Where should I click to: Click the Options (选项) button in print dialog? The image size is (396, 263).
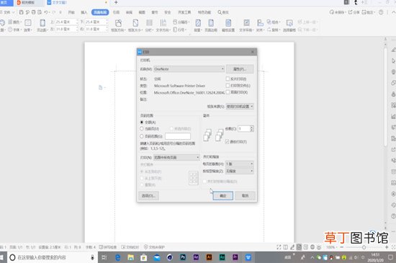click(148, 196)
